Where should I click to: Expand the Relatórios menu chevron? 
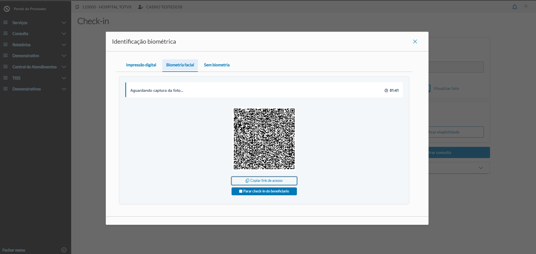[x=64, y=45]
